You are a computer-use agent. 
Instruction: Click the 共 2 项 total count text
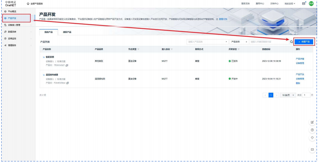click(x=43, y=95)
